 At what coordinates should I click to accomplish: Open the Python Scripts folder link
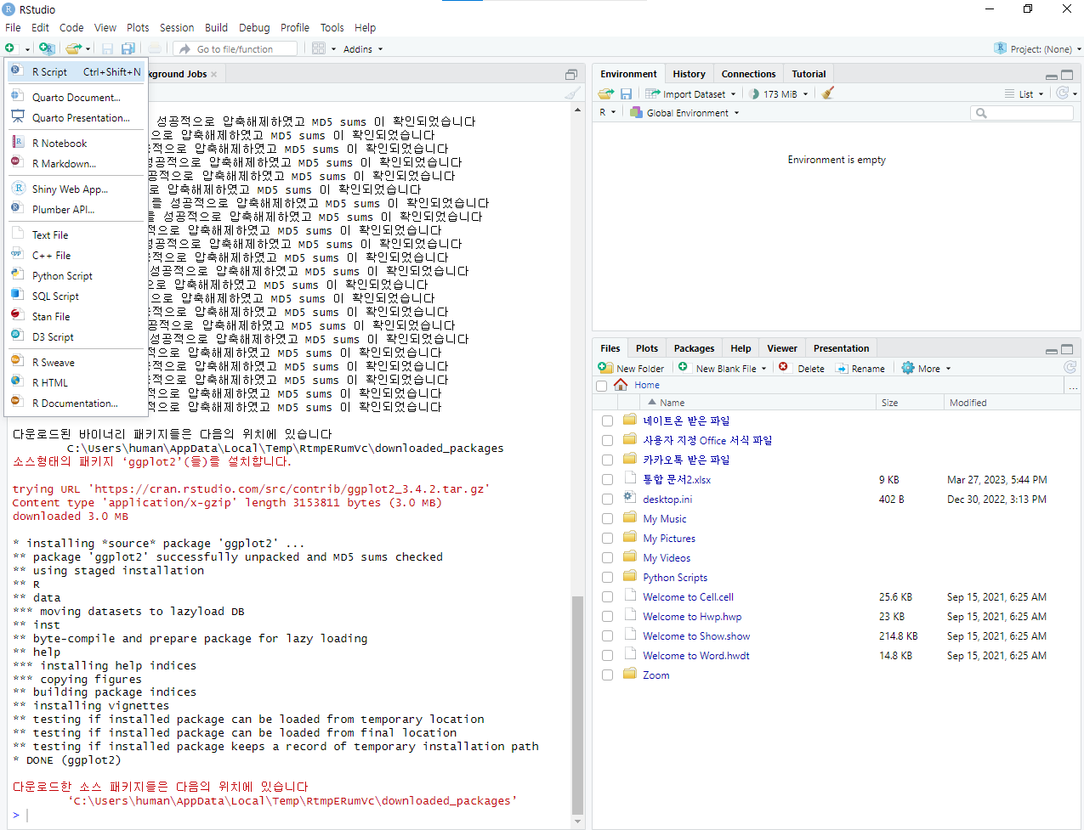(675, 578)
